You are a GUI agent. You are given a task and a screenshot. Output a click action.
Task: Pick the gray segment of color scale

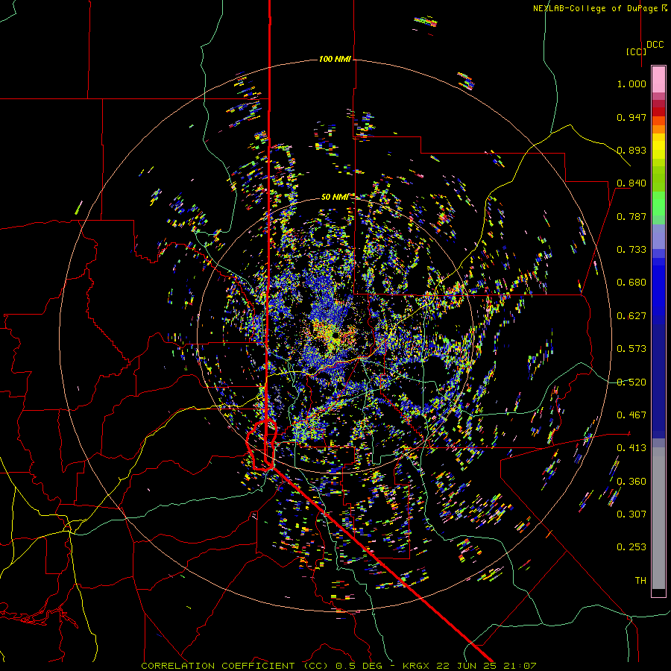coord(658,518)
